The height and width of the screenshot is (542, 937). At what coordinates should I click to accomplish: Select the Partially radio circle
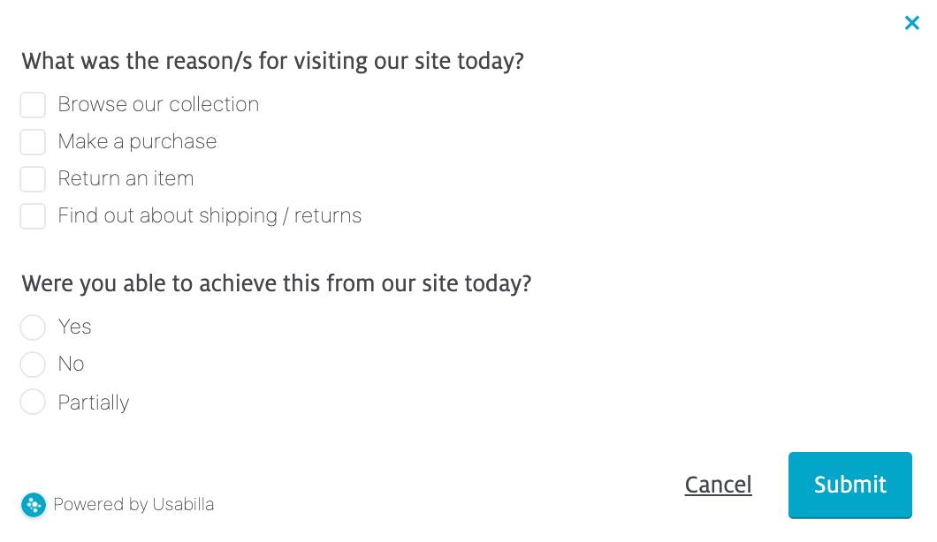[x=33, y=403]
